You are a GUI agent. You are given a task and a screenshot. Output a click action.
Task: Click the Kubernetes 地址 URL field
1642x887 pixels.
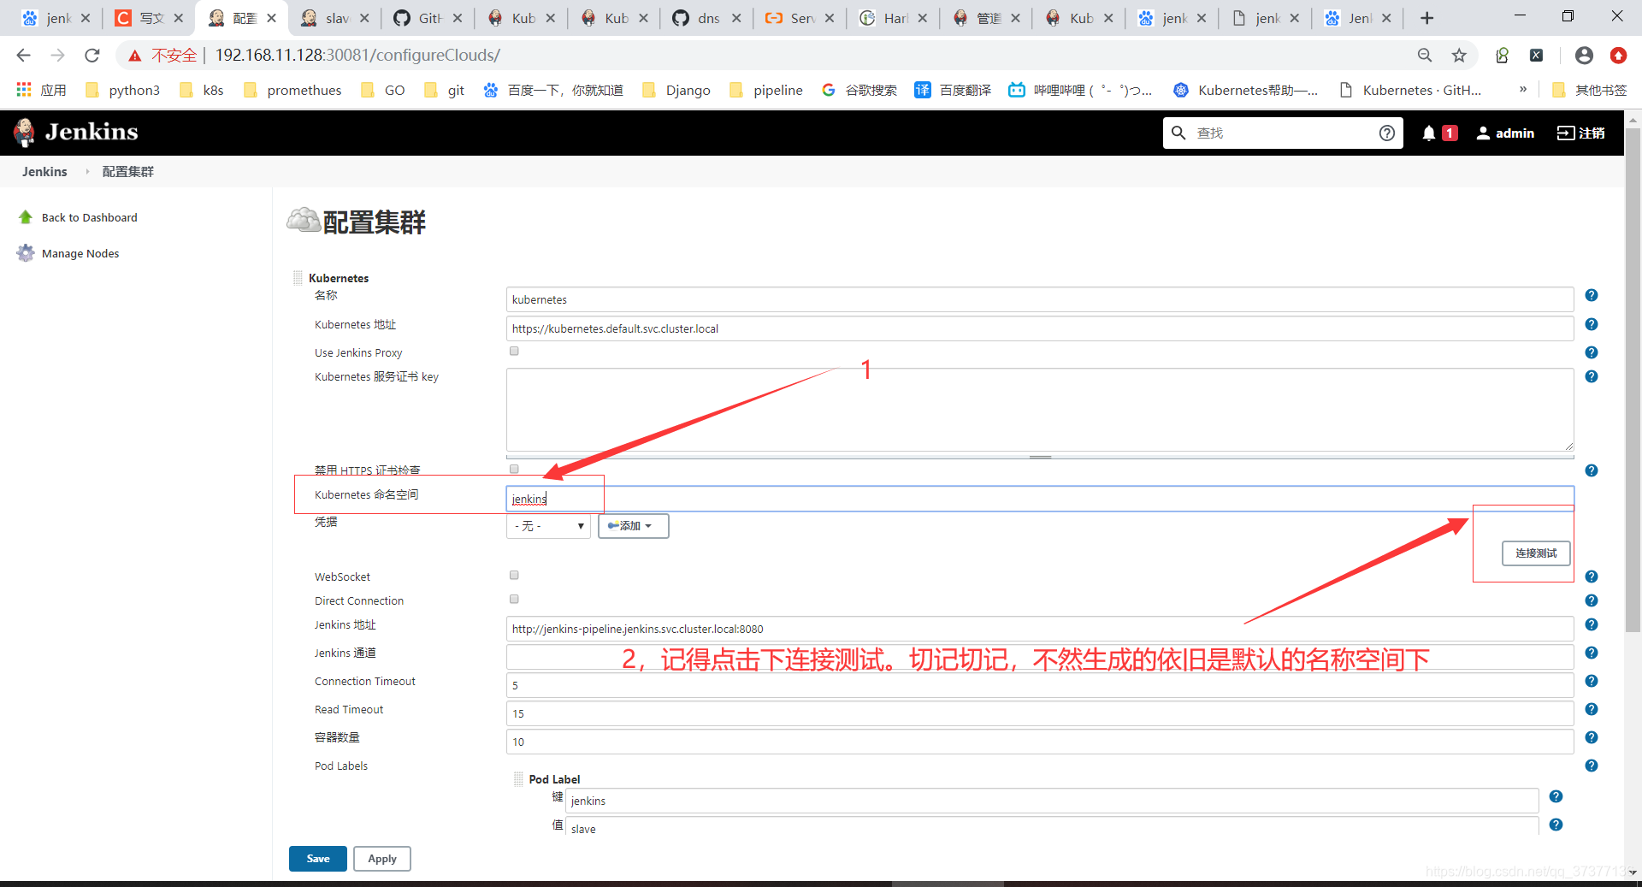click(1040, 328)
